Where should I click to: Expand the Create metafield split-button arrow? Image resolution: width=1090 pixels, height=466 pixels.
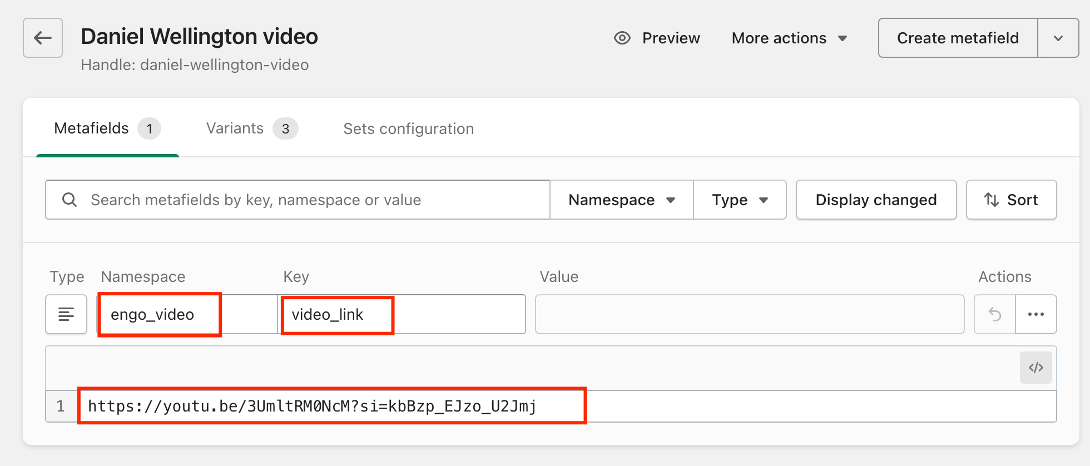tap(1058, 38)
